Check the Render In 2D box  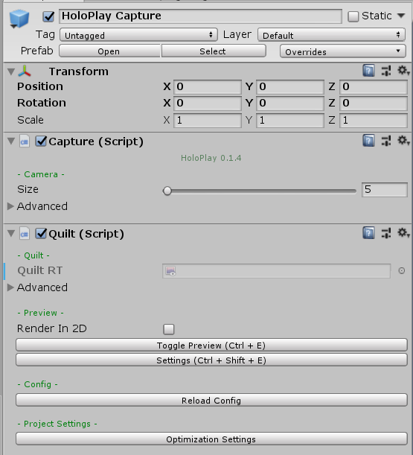(x=169, y=329)
